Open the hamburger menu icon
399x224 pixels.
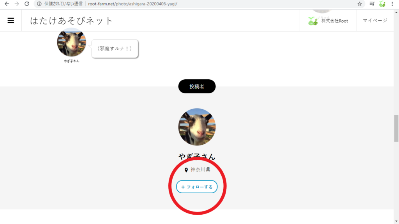(11, 21)
